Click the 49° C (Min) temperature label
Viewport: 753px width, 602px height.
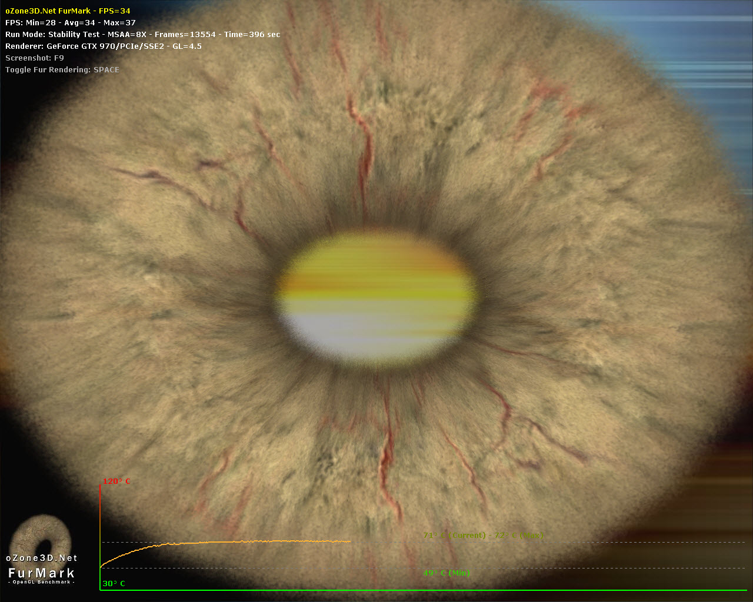pos(446,573)
